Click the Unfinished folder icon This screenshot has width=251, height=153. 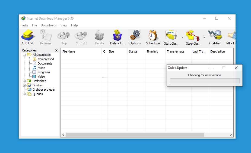[x=29, y=81]
